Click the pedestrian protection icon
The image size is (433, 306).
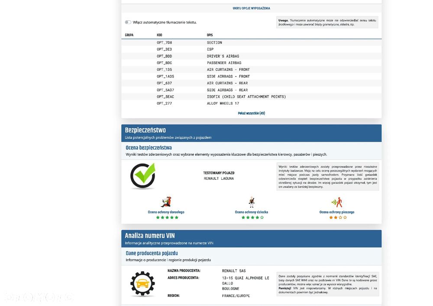(x=337, y=202)
